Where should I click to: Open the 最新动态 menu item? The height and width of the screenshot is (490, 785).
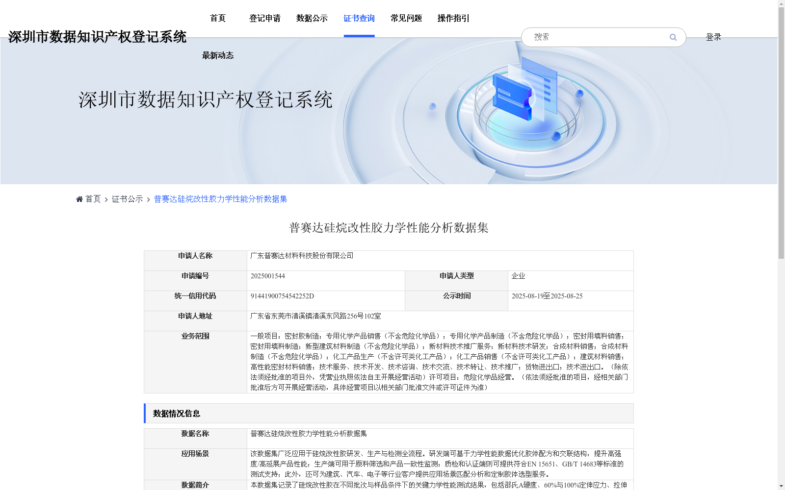coord(218,55)
